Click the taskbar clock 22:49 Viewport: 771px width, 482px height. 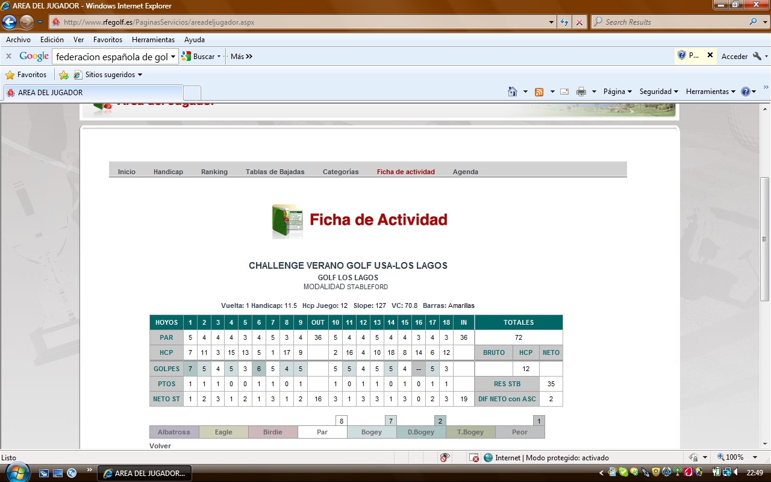(755, 473)
